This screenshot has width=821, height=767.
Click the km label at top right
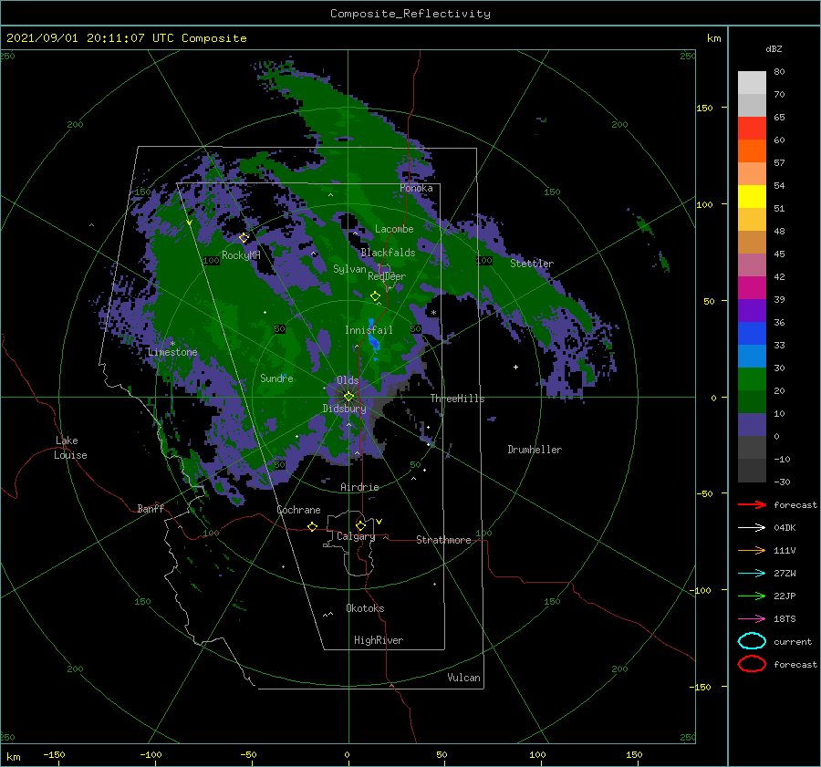pos(713,38)
